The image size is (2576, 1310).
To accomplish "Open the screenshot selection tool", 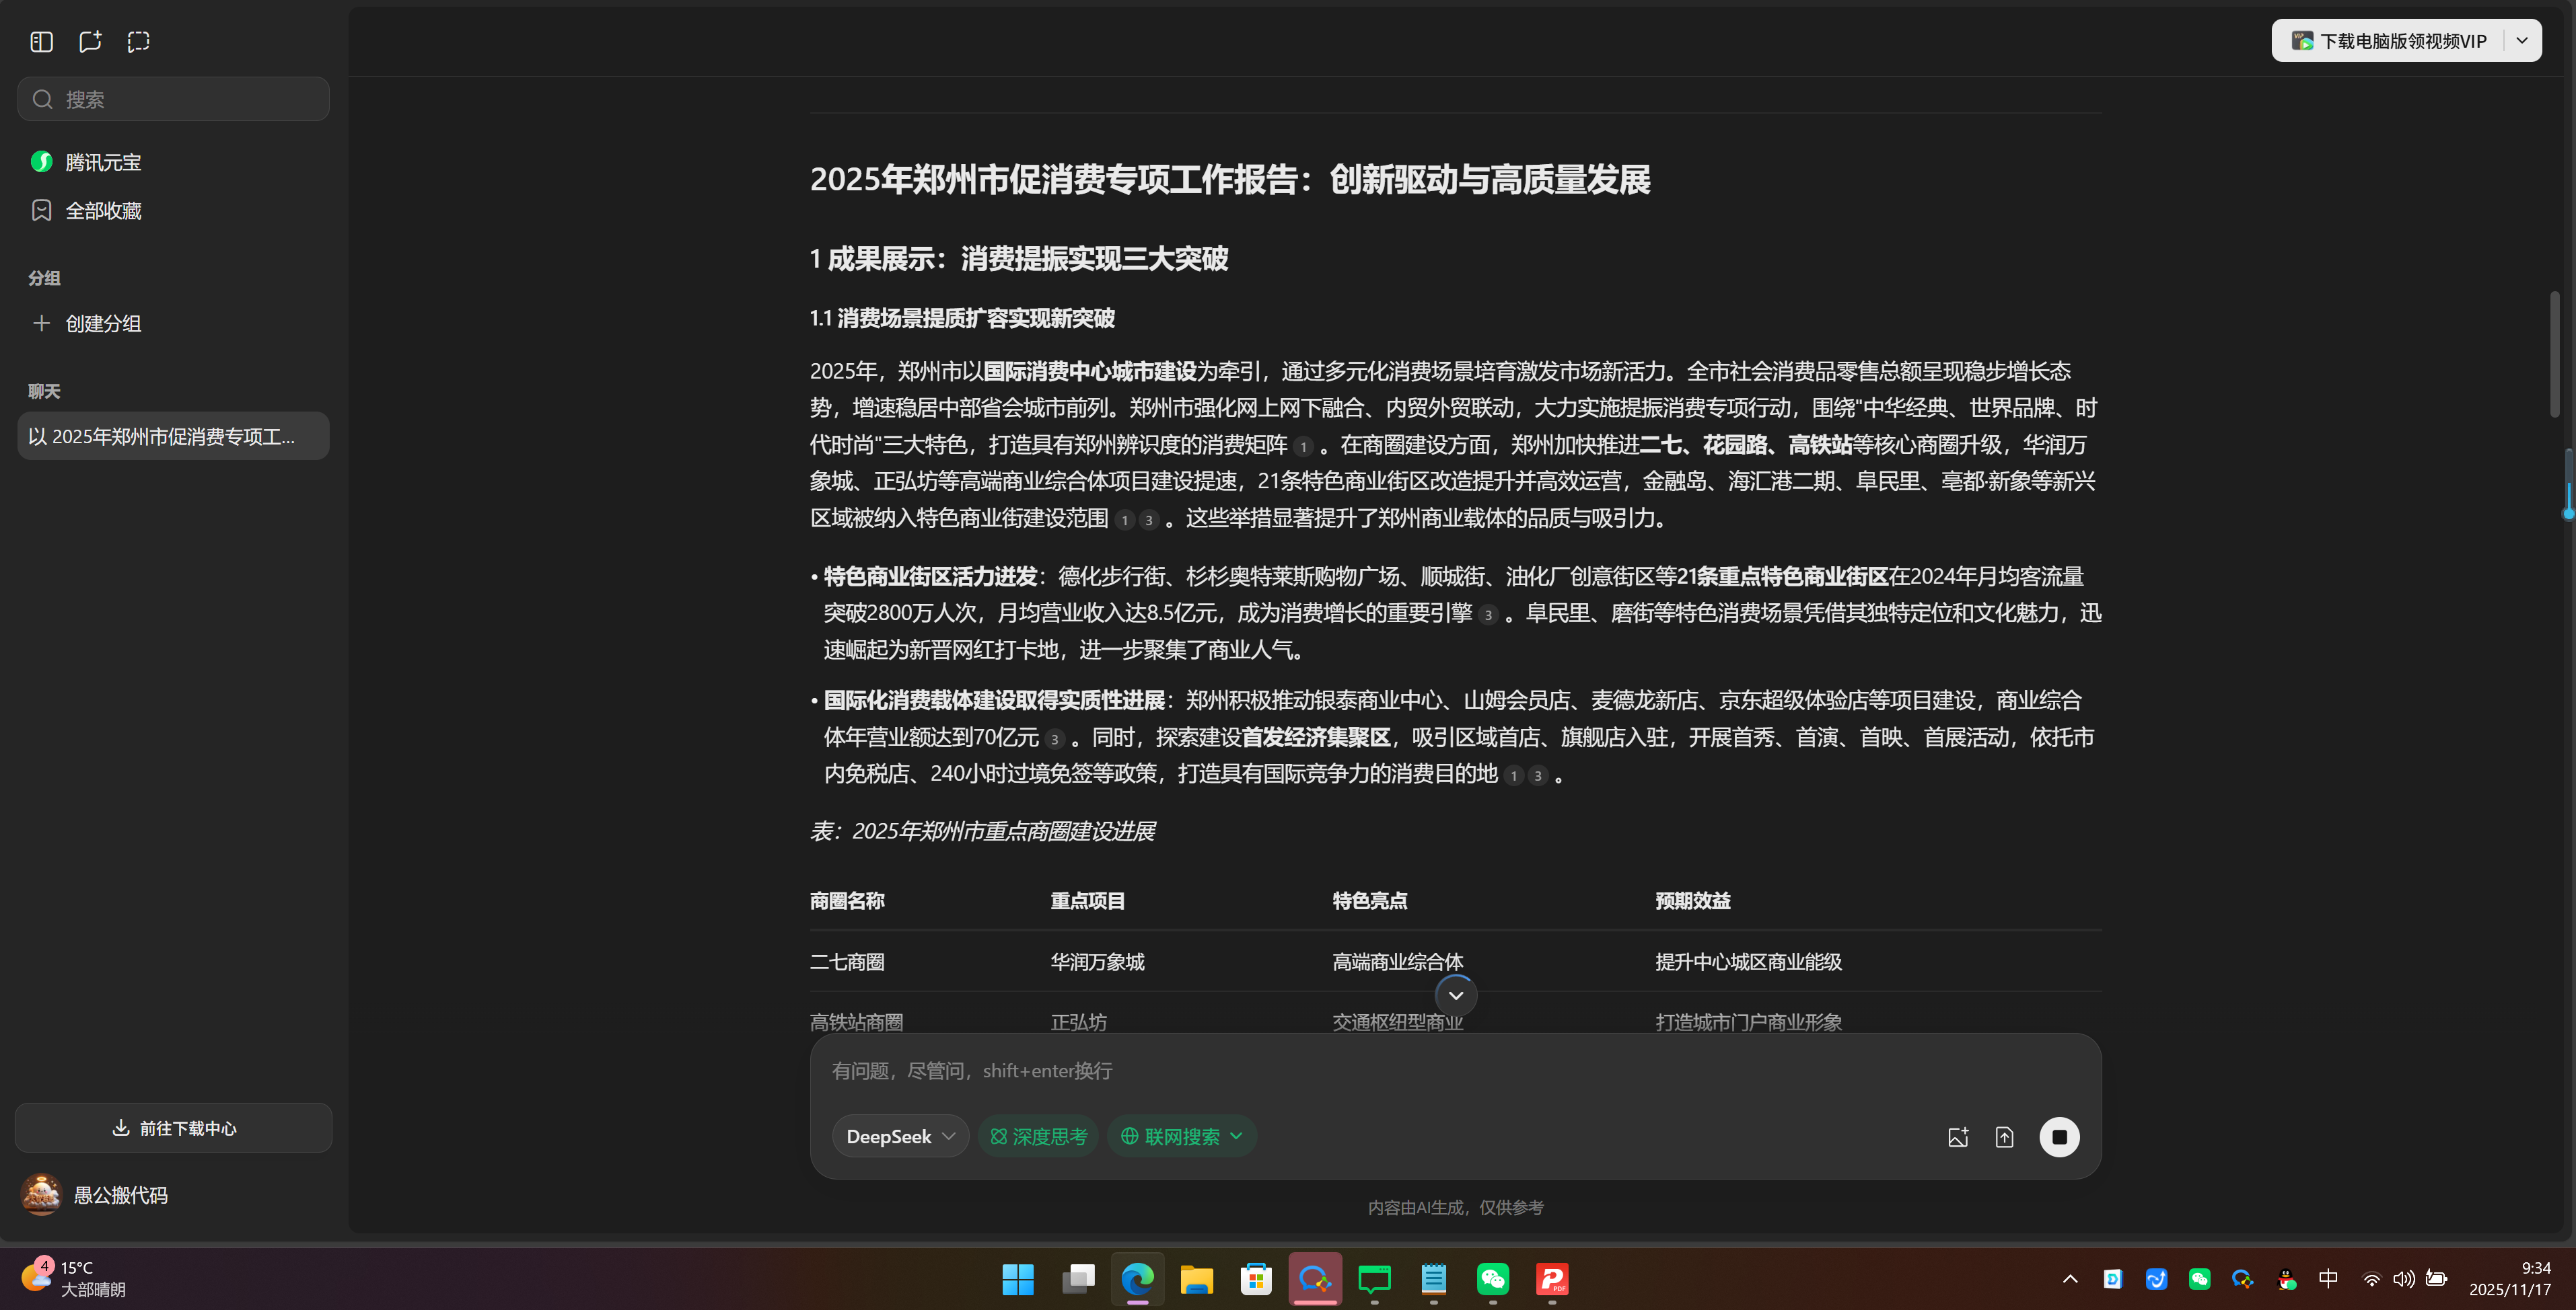I will click(138, 42).
